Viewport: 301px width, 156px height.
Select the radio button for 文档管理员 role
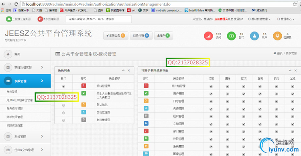click(x=63, y=113)
